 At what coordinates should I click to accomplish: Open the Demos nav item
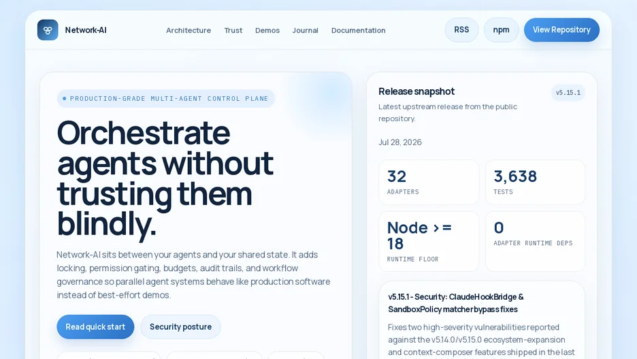click(267, 31)
